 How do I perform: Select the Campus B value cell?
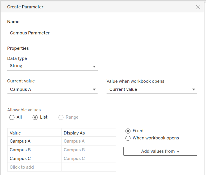click(35, 150)
